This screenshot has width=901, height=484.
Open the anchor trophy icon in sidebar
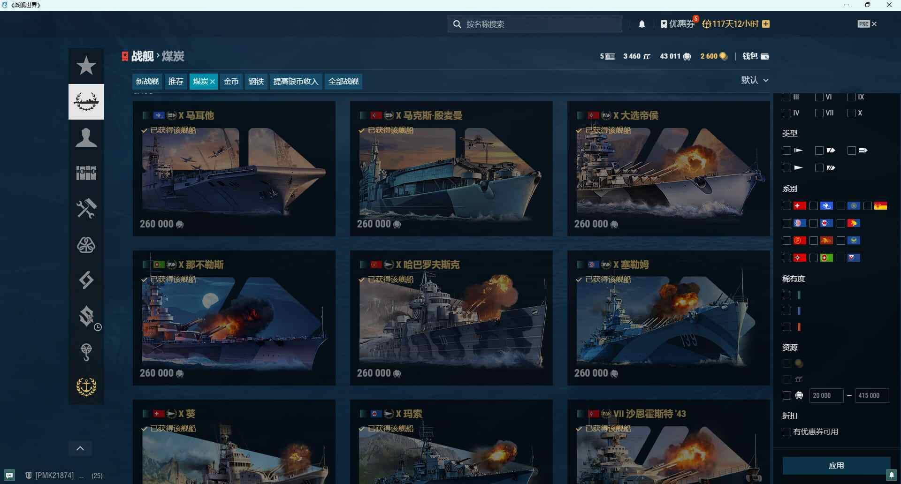click(86, 352)
